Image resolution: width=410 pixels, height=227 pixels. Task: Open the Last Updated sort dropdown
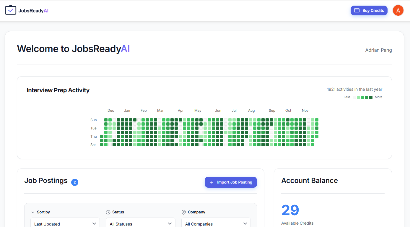pos(65,224)
